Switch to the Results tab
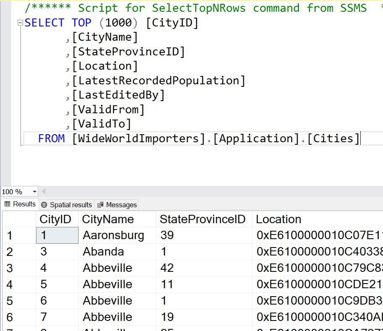This screenshot has height=331, width=383. click(20, 204)
